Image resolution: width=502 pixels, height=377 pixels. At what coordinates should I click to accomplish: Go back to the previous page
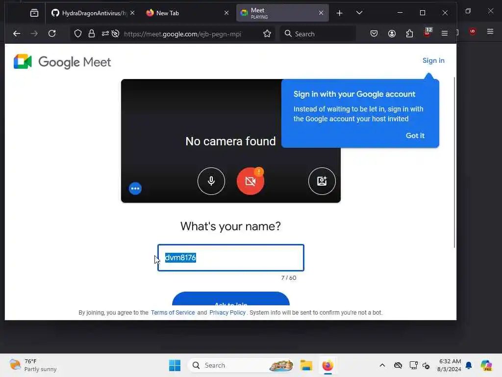pos(17,34)
